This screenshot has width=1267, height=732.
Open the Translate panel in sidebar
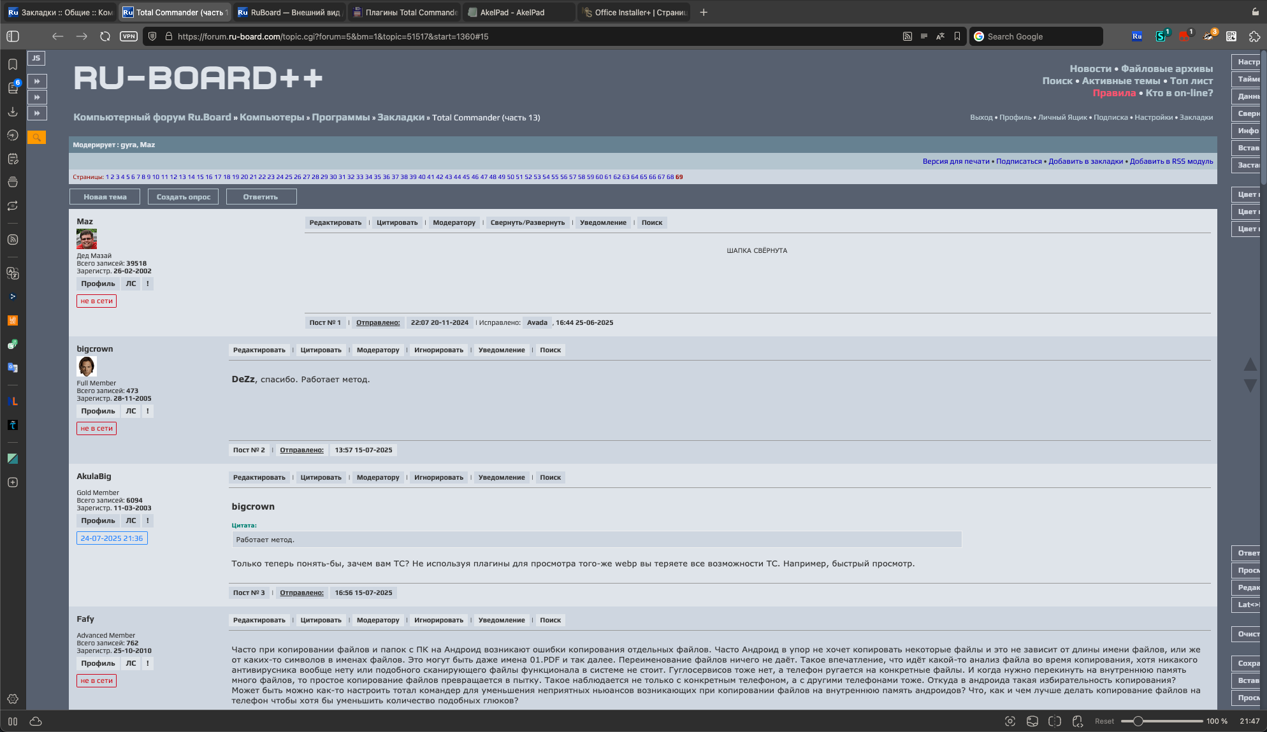(13, 273)
